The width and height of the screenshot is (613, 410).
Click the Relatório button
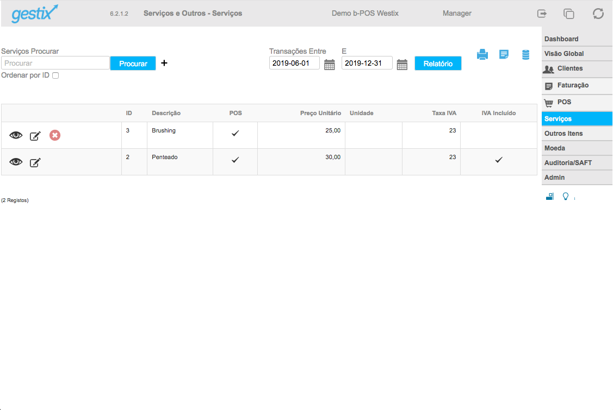438,63
